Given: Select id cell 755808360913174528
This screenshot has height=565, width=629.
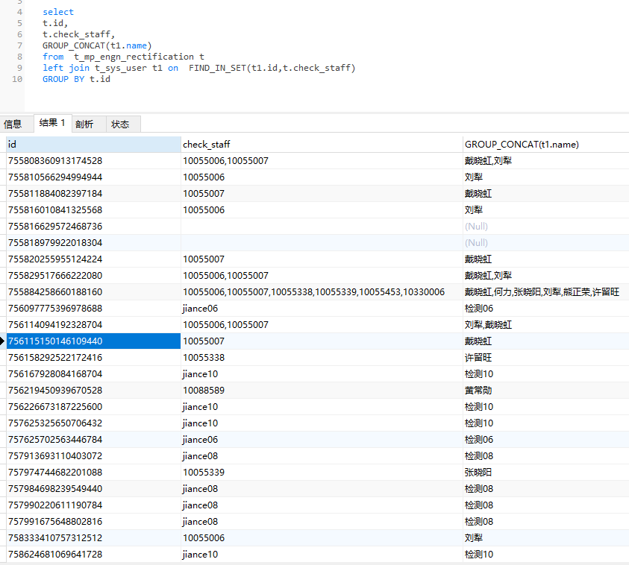Looking at the screenshot, I should [93, 161].
